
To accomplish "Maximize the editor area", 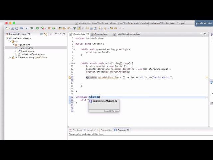I will click(205, 34).
